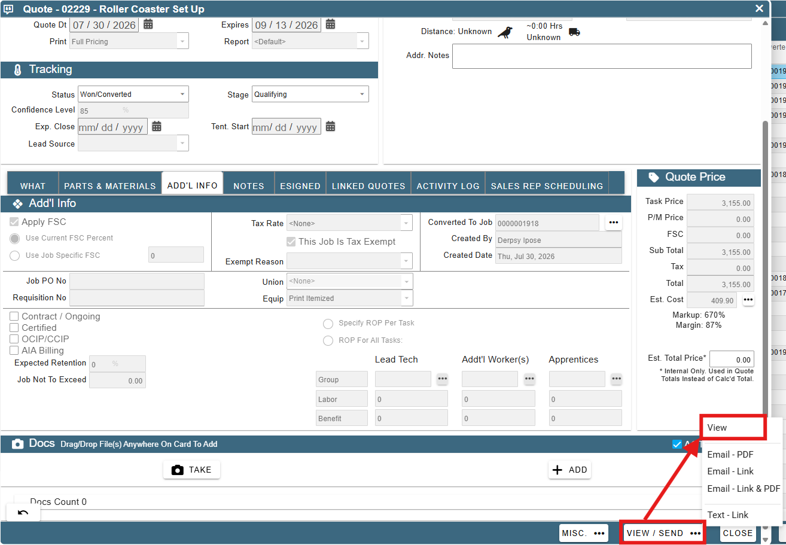Open the Equip Print Itemized dropdown
The image size is (786, 545).
[349, 298]
